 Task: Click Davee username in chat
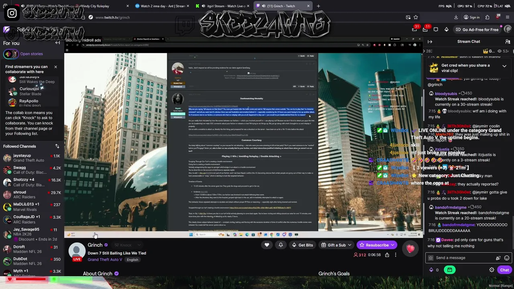(x=447, y=240)
